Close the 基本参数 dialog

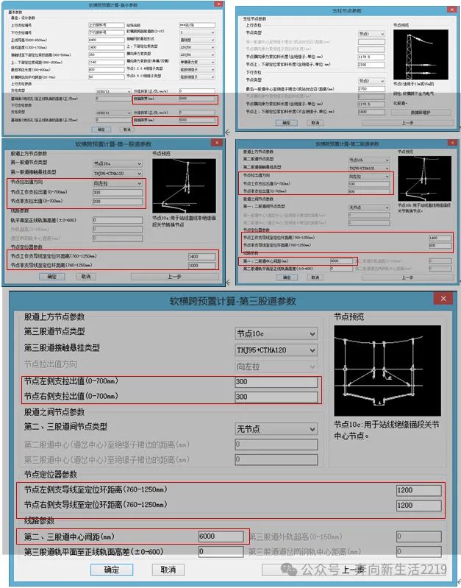click(x=218, y=4)
